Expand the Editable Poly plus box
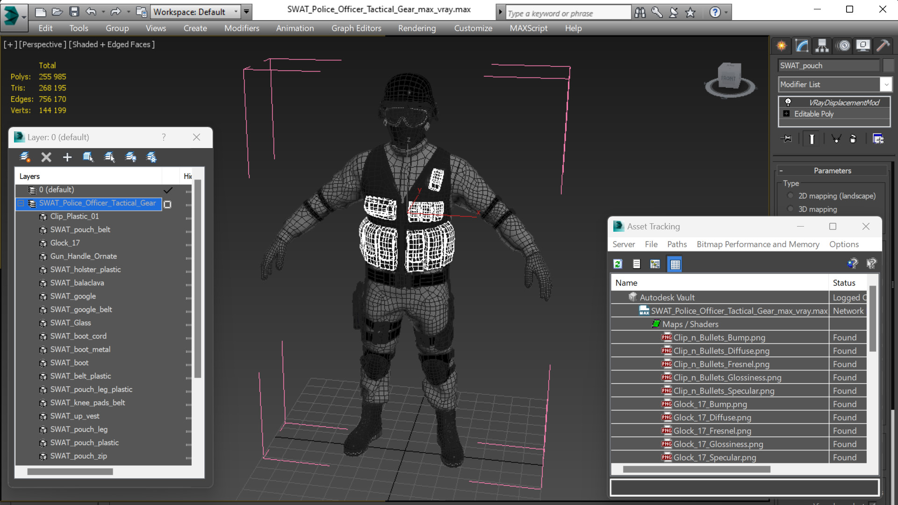Image resolution: width=898 pixels, height=505 pixels. (786, 114)
